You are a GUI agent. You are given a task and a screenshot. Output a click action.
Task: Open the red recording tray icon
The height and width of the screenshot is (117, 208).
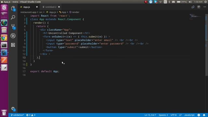[146, 2]
